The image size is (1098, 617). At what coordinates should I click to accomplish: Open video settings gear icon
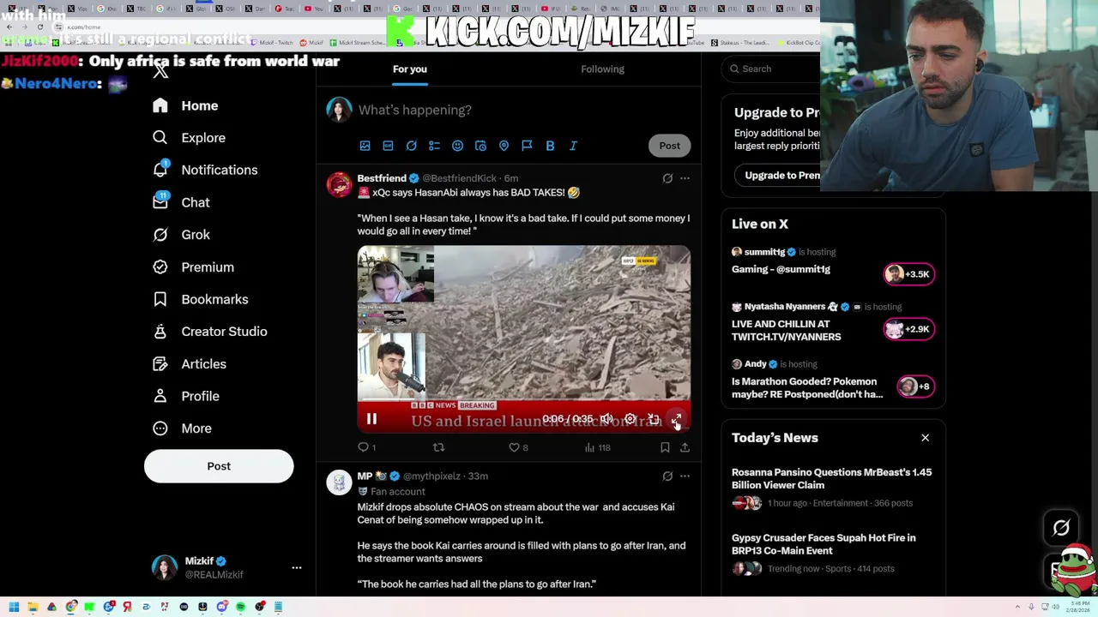(630, 419)
